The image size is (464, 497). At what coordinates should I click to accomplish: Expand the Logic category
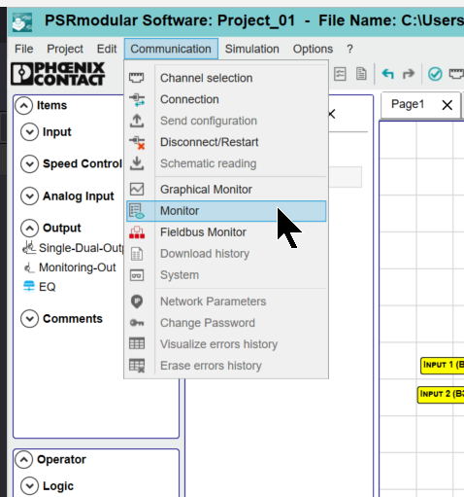(x=29, y=486)
